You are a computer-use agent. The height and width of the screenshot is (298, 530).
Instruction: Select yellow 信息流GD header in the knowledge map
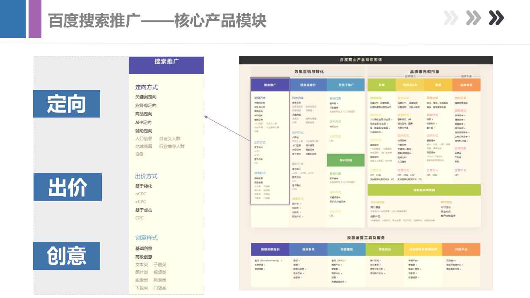click(410, 85)
